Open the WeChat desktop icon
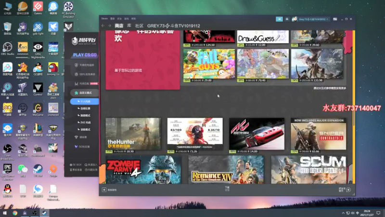This screenshot has width=385, height=217. 23,171
